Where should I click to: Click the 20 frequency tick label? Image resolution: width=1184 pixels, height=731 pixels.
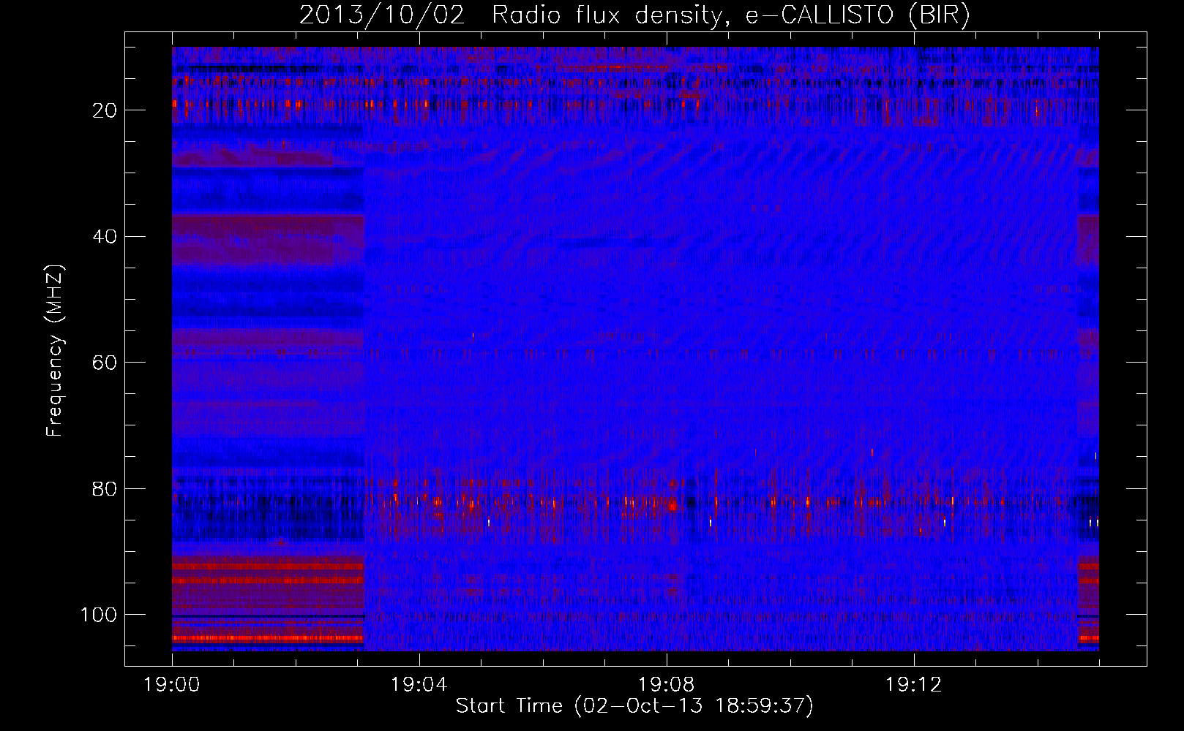(x=105, y=110)
